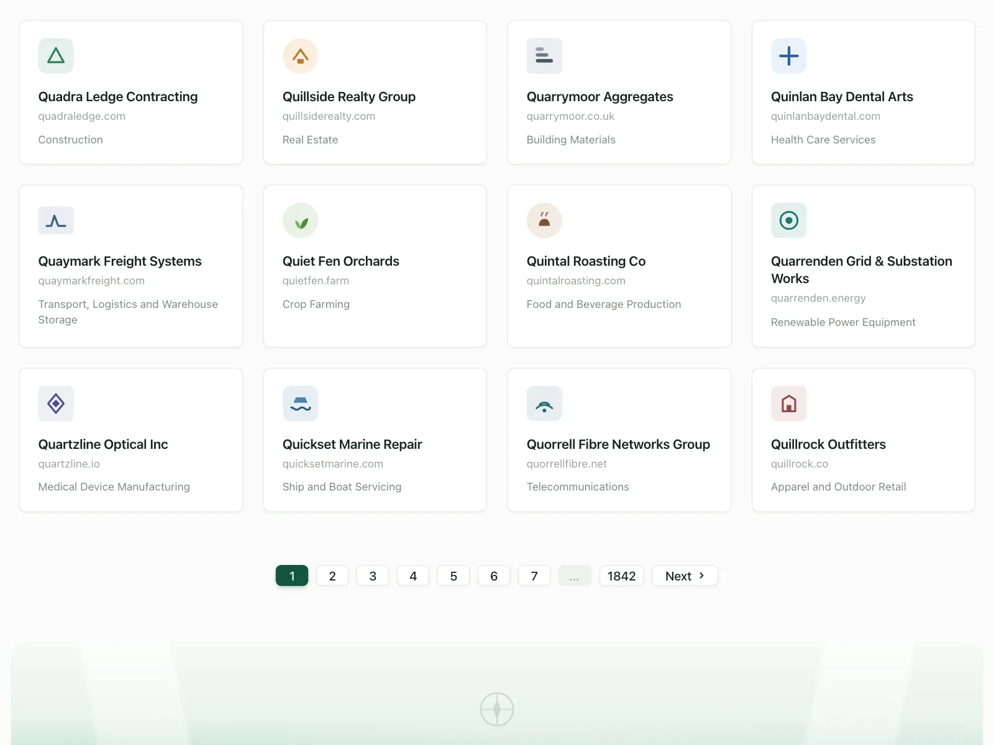The height and width of the screenshot is (745, 994).
Task: Click the Building Materials industry label
Action: coord(571,140)
